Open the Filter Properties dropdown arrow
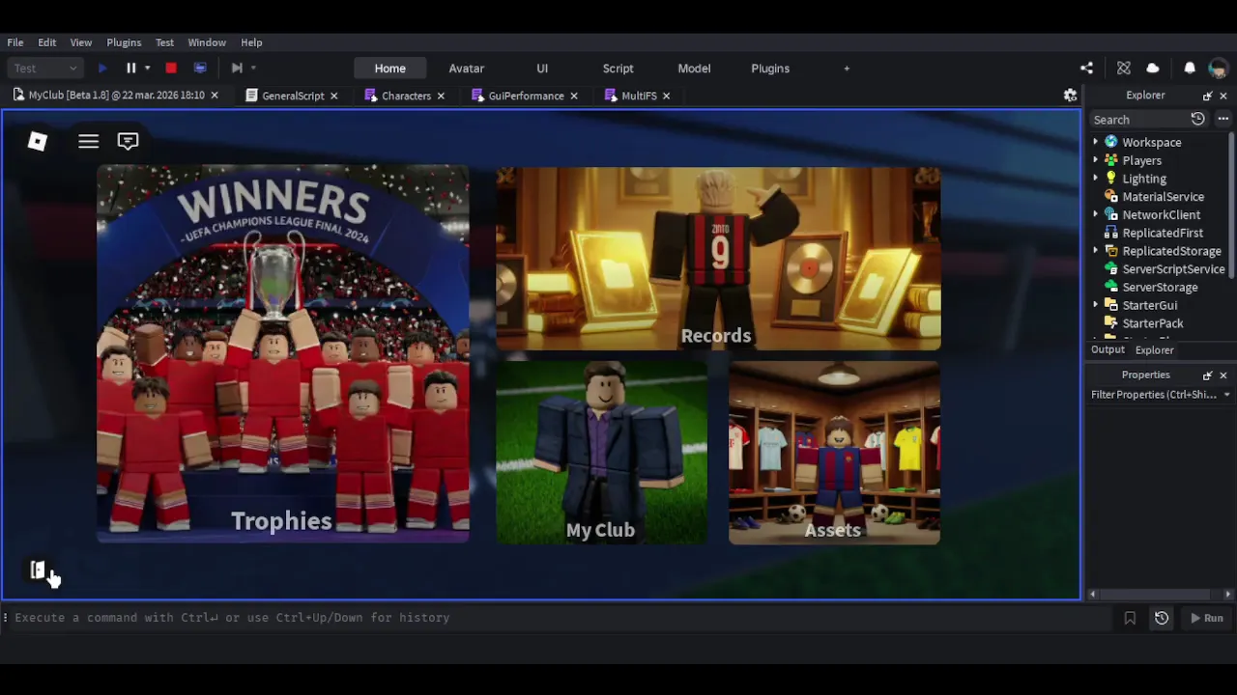 tap(1226, 395)
